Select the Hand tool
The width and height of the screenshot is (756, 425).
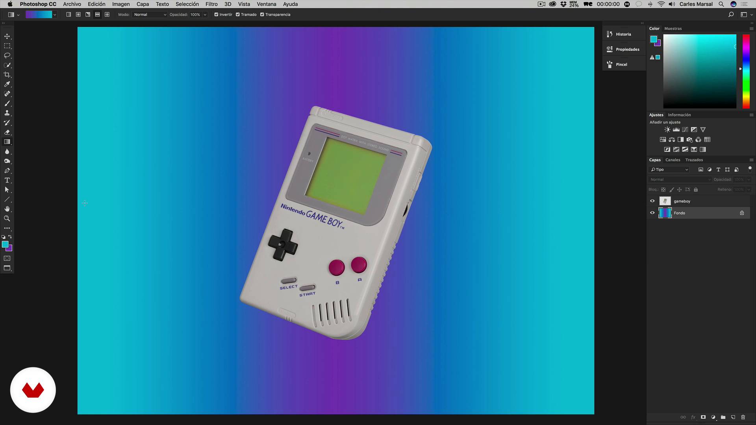click(7, 209)
